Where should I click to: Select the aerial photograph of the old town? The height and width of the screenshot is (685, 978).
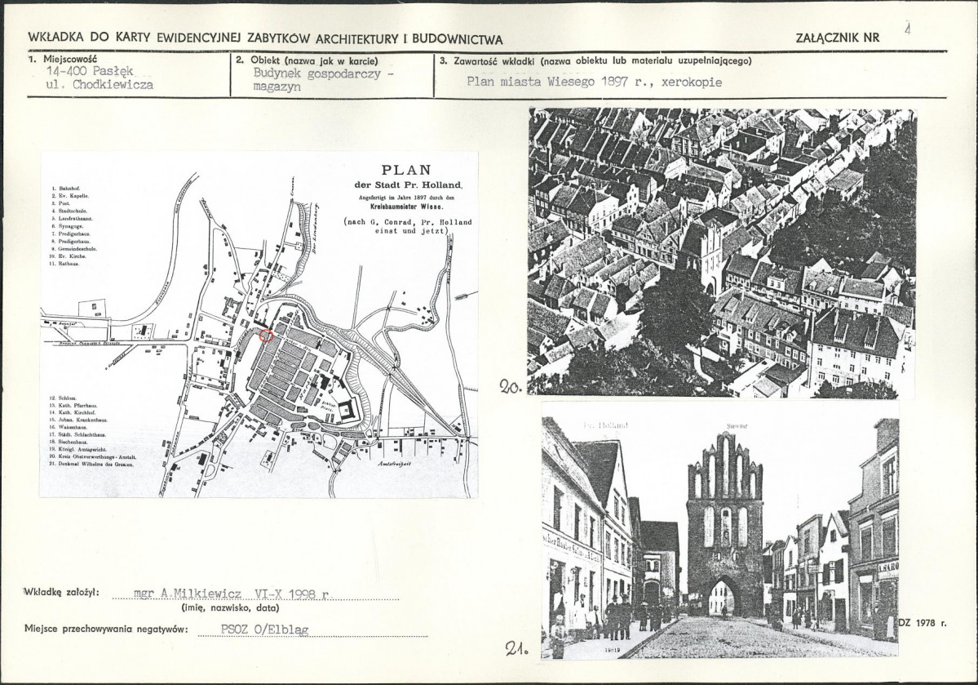[722, 252]
